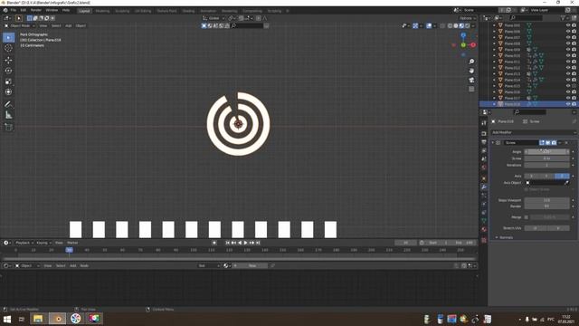Click the Steps Viewport value field
This screenshot has height=326, width=579.
click(x=546, y=200)
